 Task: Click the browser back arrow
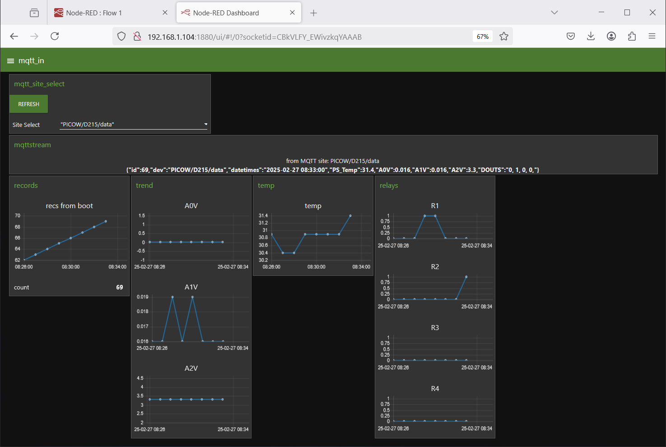pos(14,37)
